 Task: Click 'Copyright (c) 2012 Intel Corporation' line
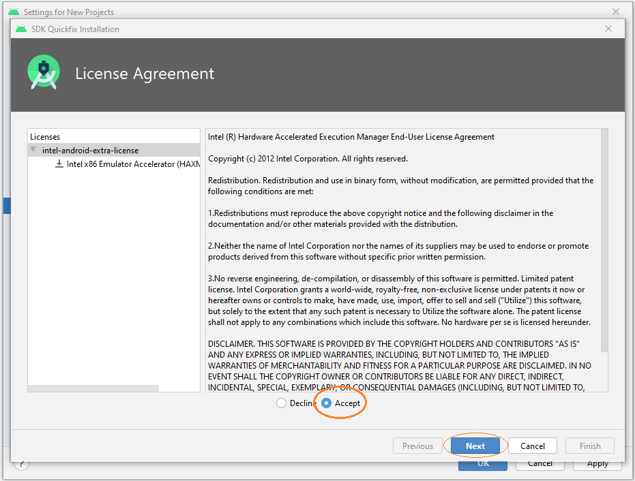[308, 159]
